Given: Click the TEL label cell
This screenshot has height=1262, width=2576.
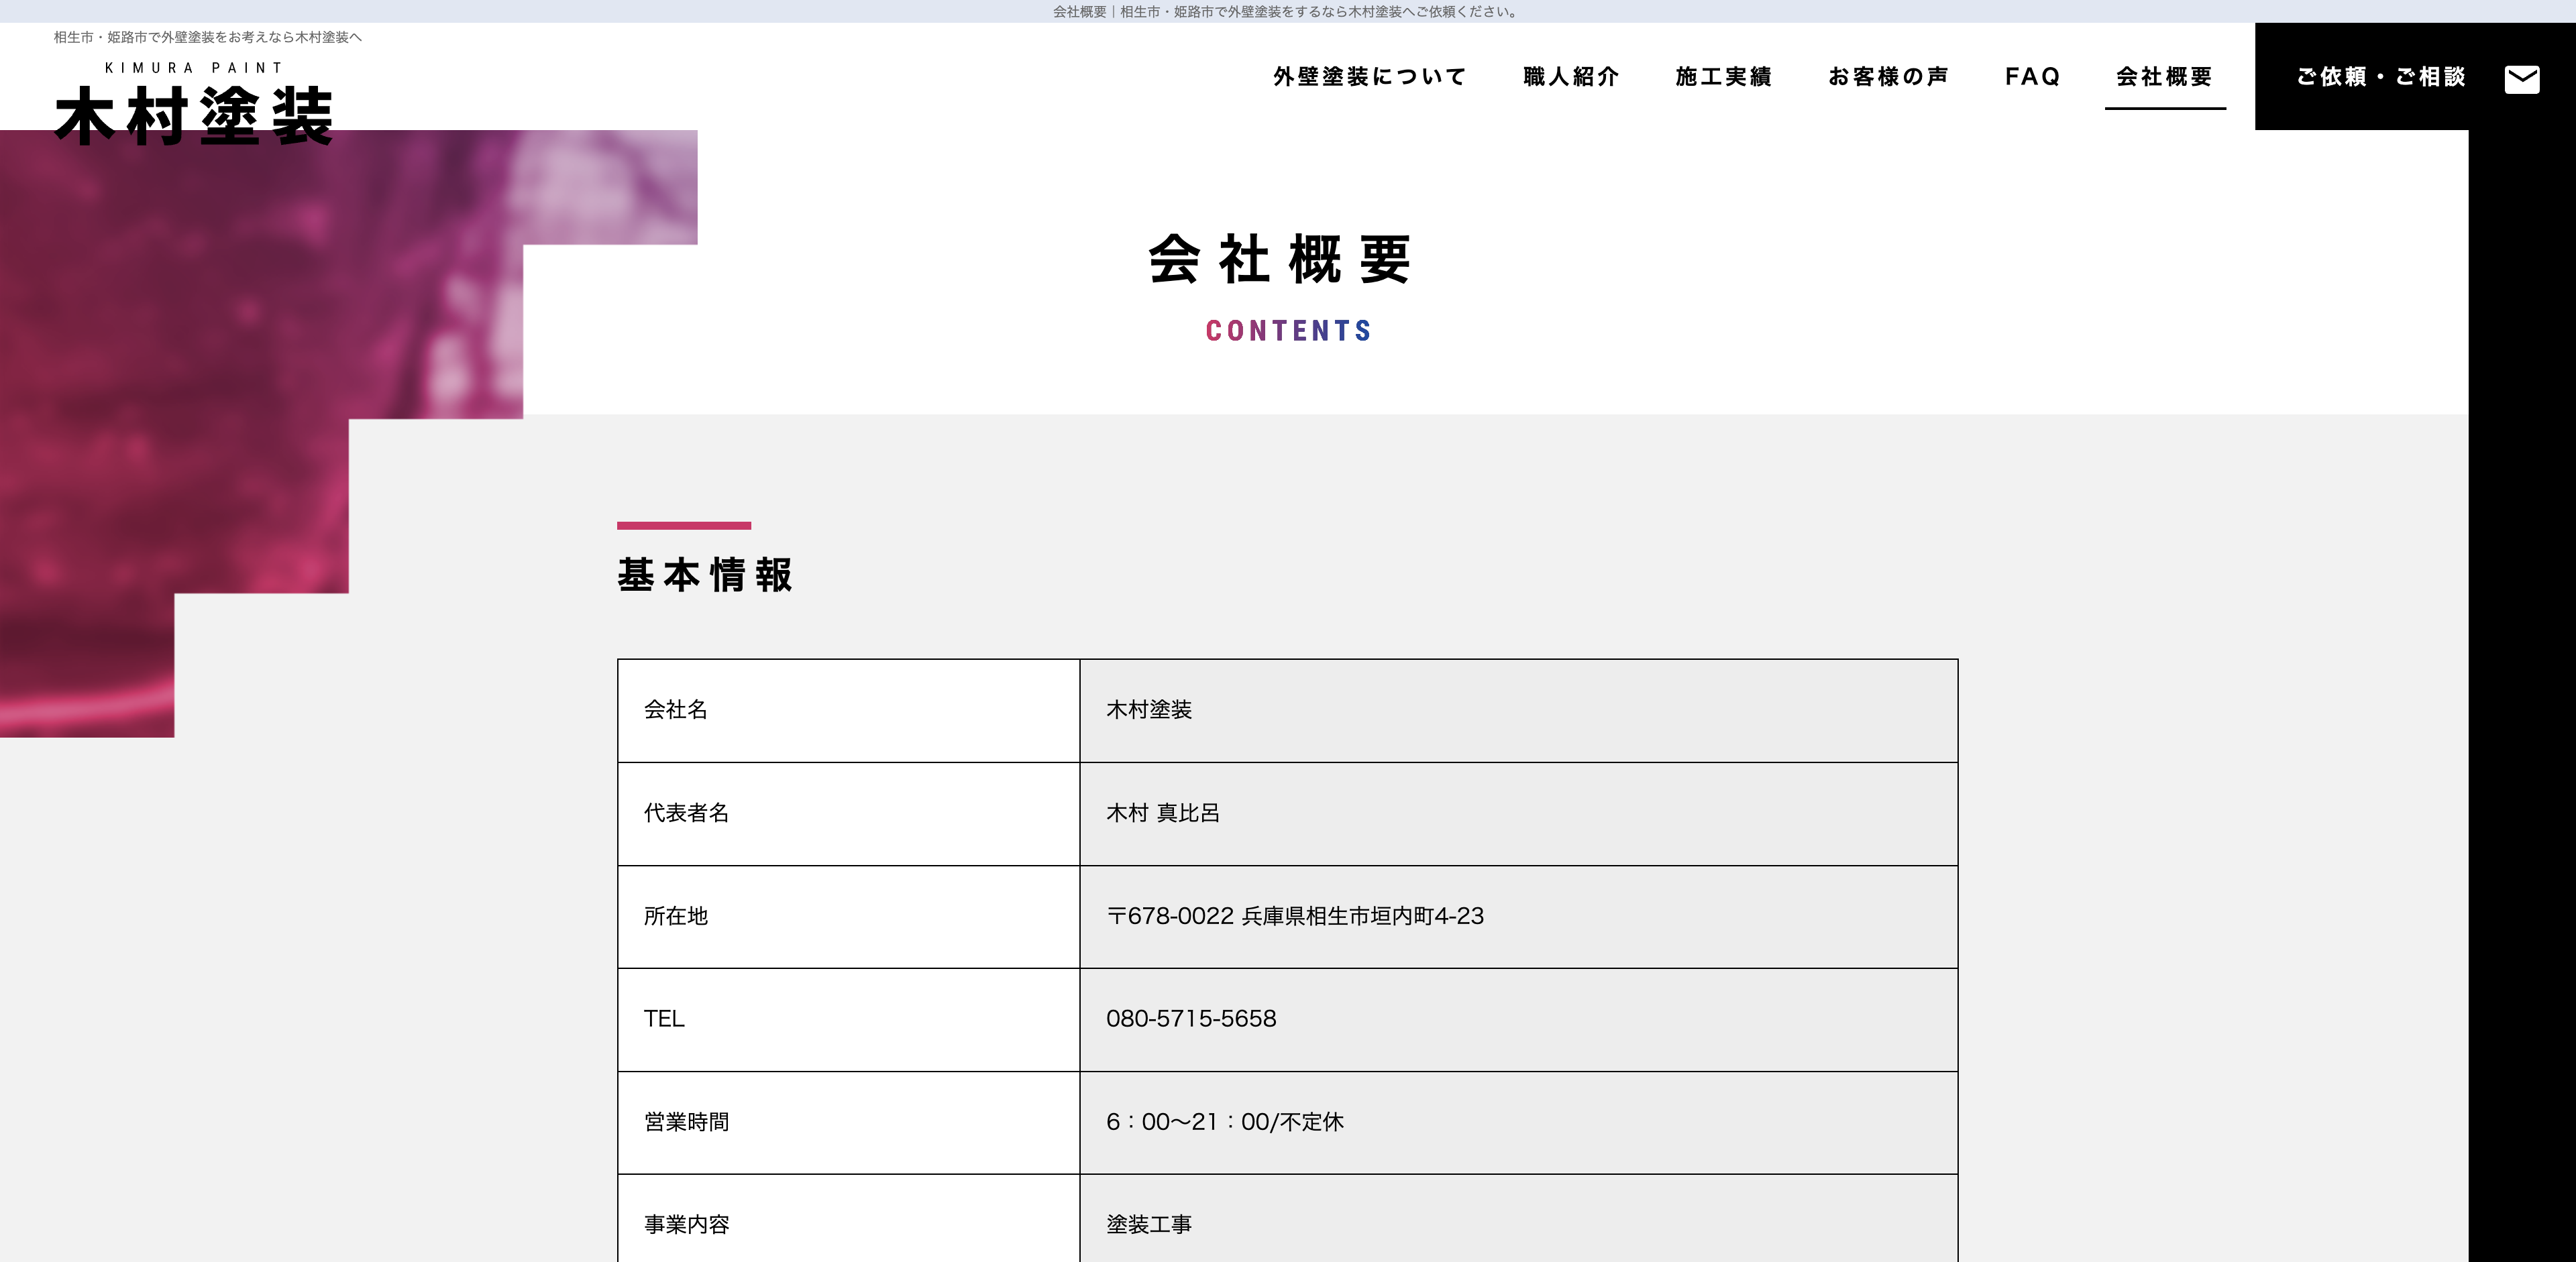Looking at the screenshot, I should [849, 1020].
